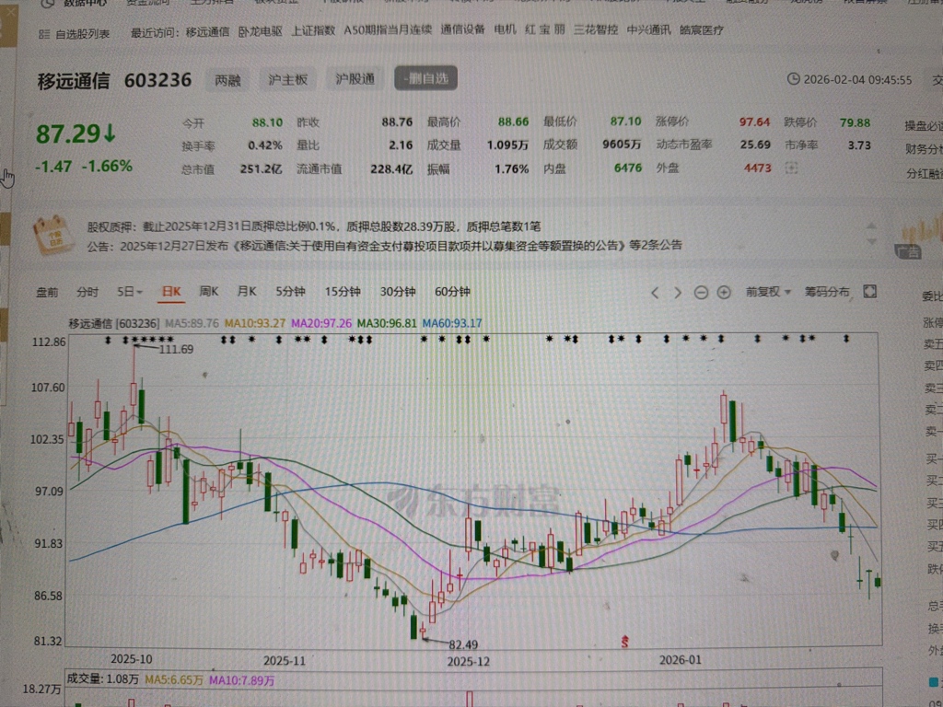Click the MA60:93.17 indicator label
This screenshot has height=707, width=943.
click(x=452, y=323)
